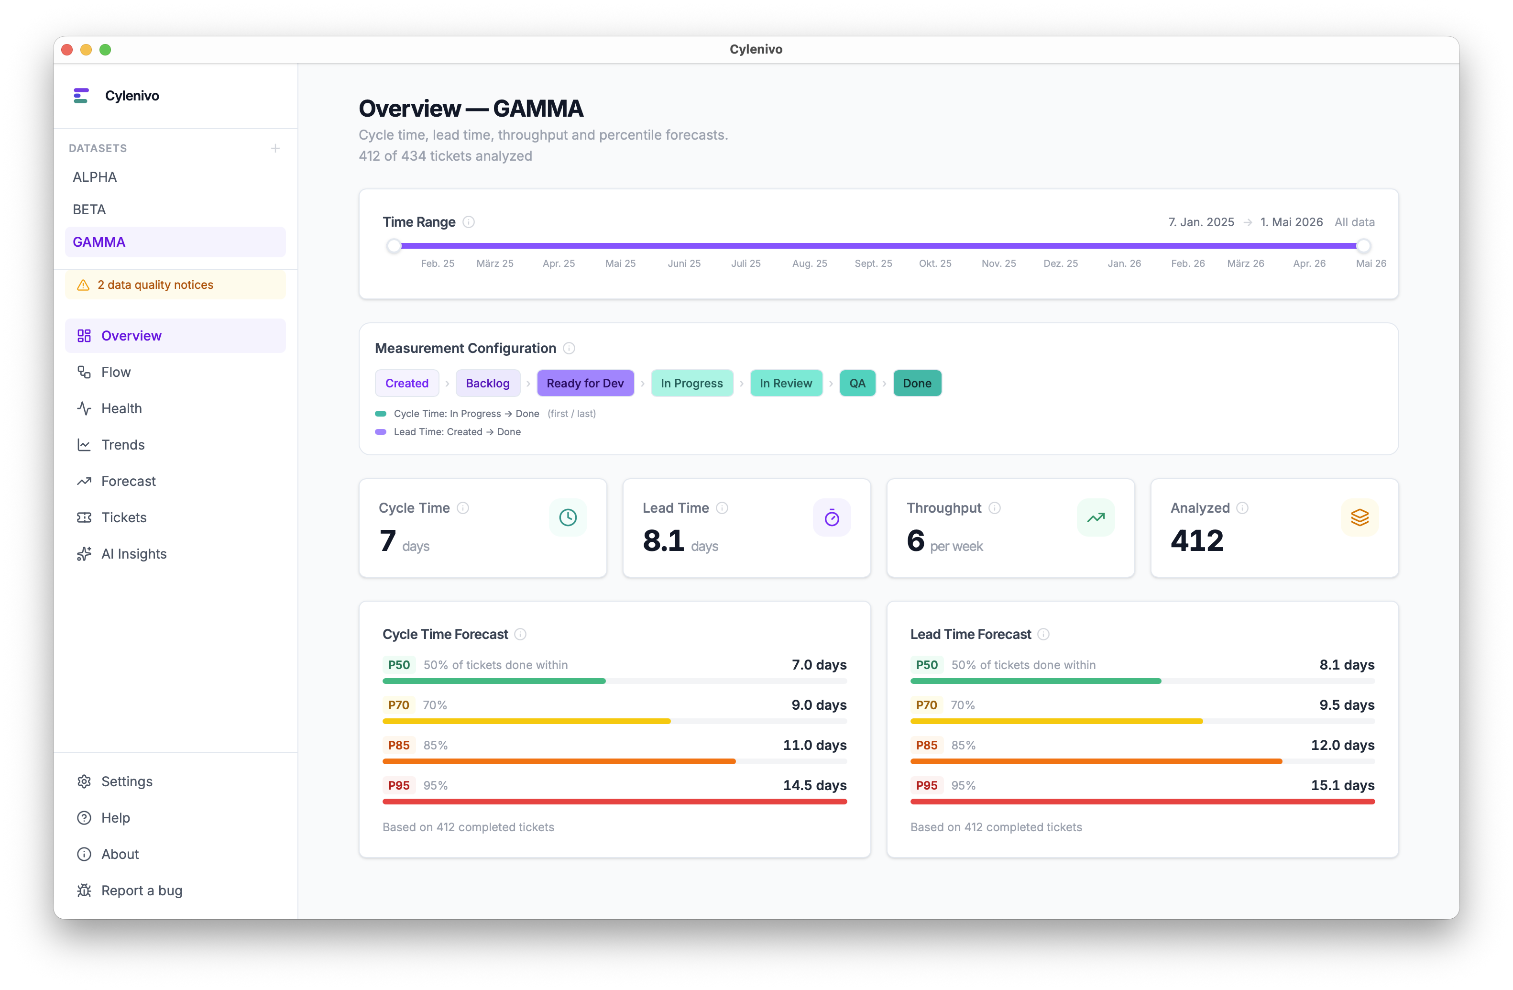Image resolution: width=1513 pixels, height=990 pixels.
Task: Click the Cycle Time Forecast info icon
Action: (520, 635)
